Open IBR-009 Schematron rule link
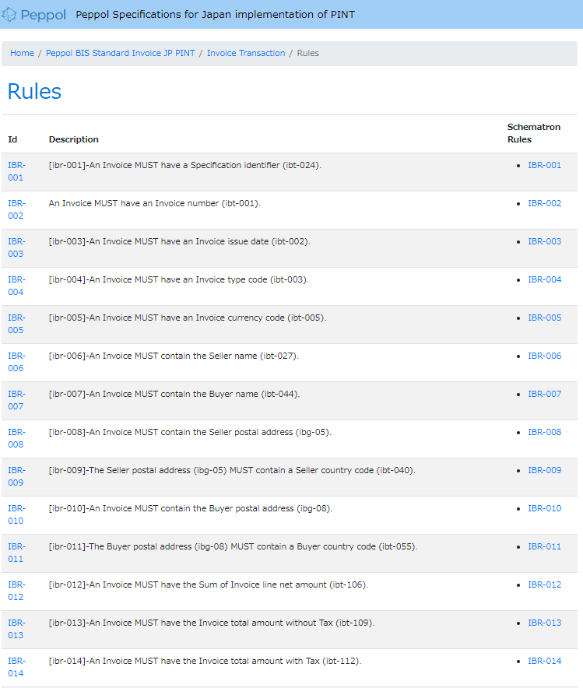This screenshot has width=583, height=688. coord(544,470)
